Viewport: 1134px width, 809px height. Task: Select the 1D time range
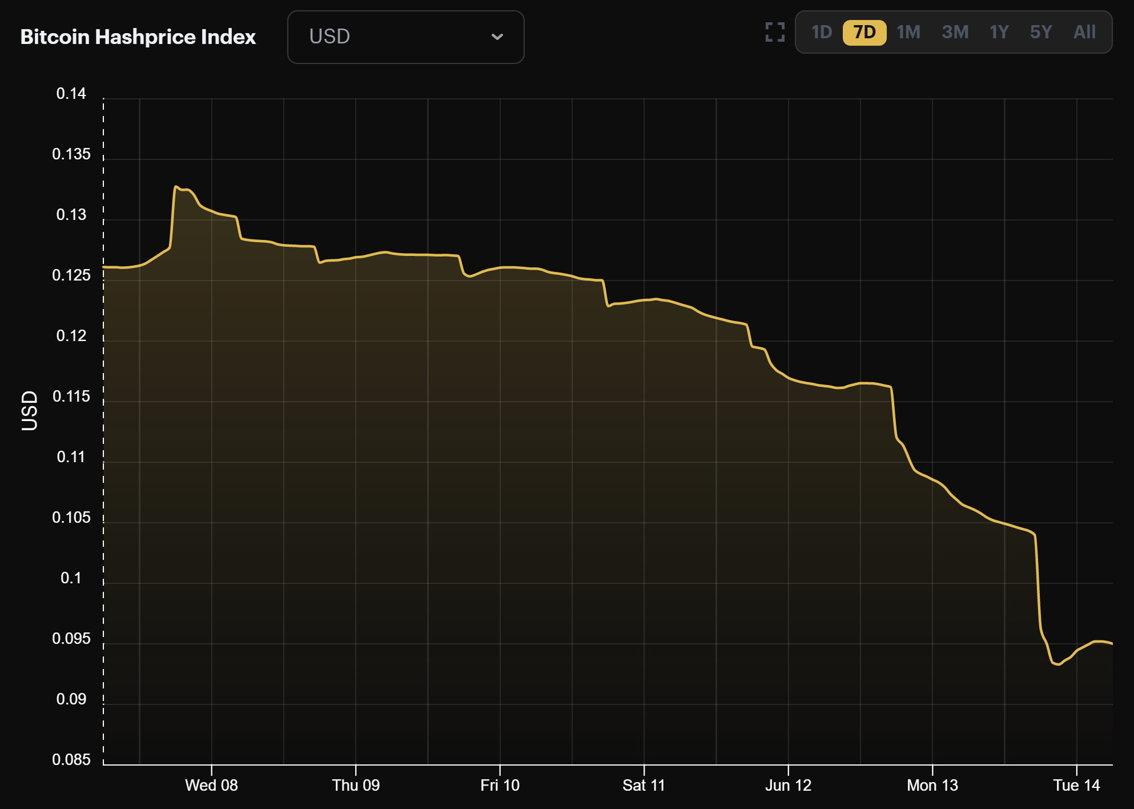[822, 33]
